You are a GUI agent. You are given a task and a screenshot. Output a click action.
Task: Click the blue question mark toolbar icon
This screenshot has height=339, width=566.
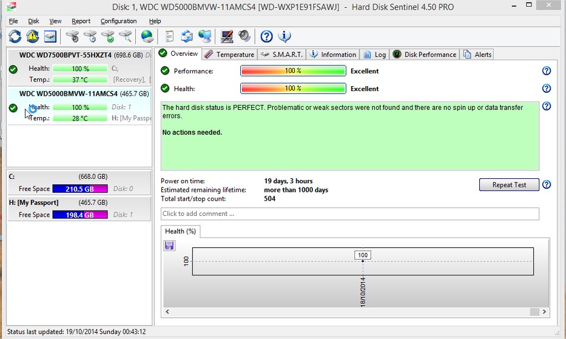click(266, 36)
